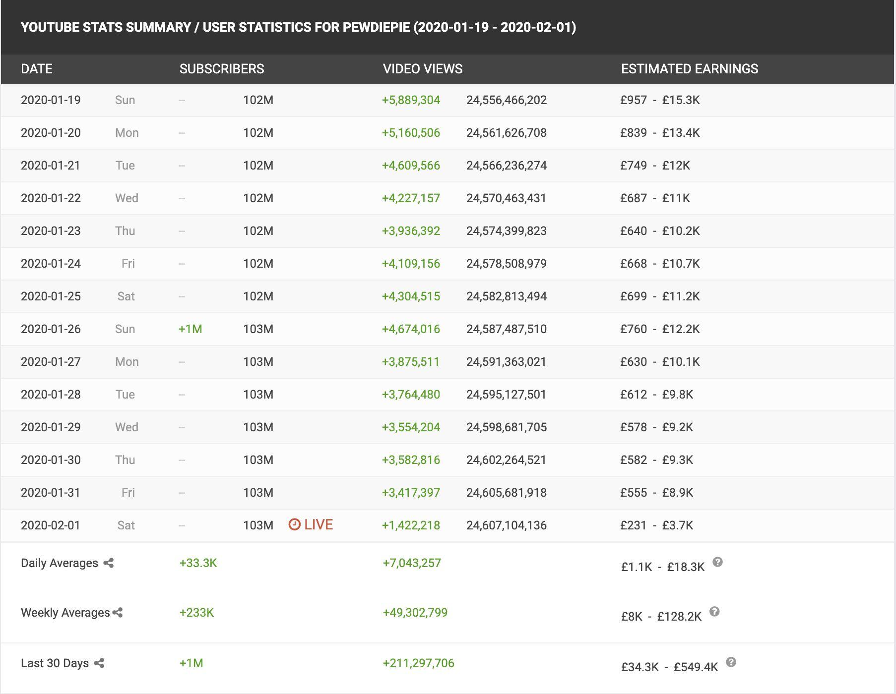Click the VIDEO VIEWS column header

coord(422,69)
